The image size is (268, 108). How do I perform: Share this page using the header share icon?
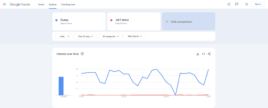[229, 4]
